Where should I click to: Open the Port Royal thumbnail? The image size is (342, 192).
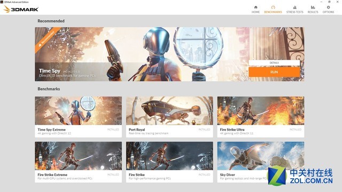coord(169,110)
